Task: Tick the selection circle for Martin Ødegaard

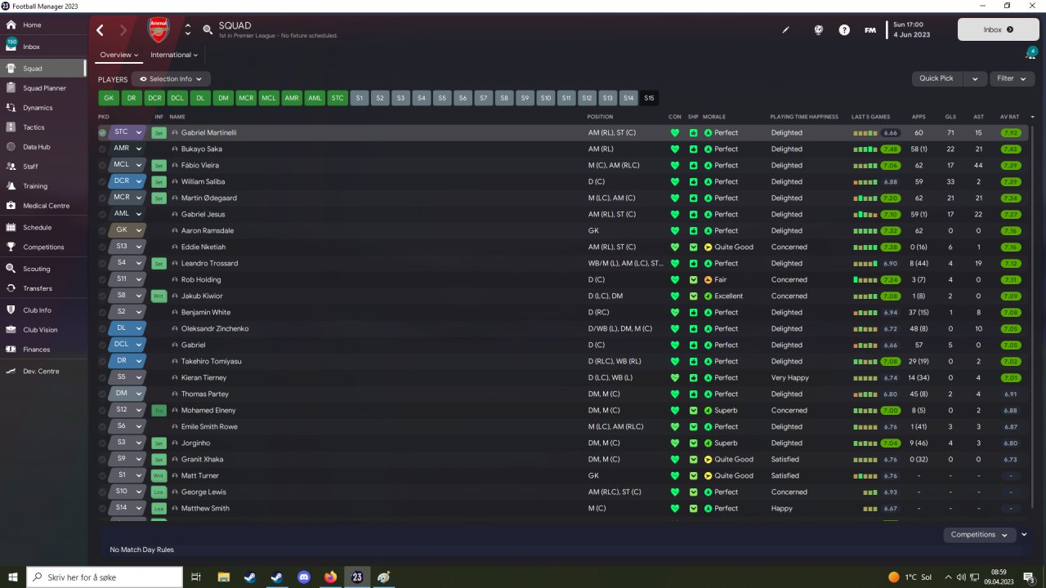Action: tap(102, 198)
